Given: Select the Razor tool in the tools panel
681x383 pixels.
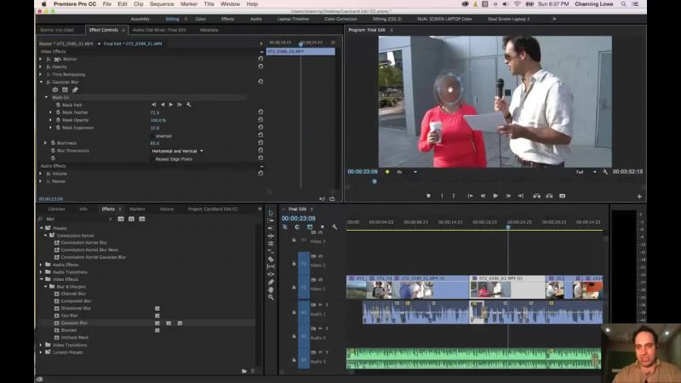Looking at the screenshot, I should (x=271, y=259).
